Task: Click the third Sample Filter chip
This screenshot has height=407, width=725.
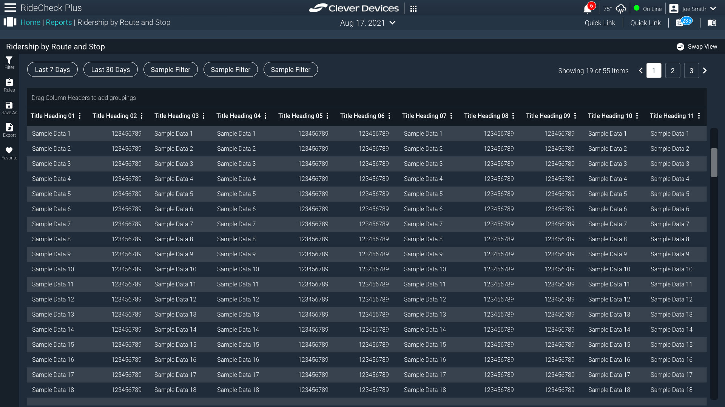Action: click(x=291, y=69)
